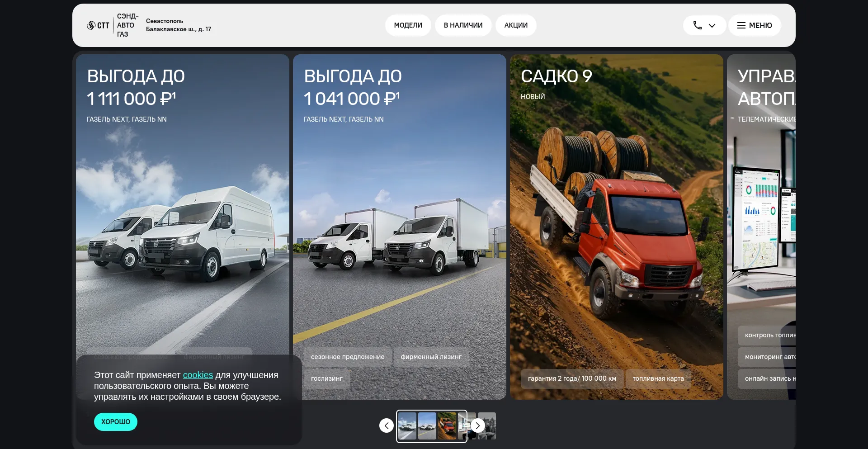The height and width of the screenshot is (449, 868).
Task: Go to the В НАЛИЧИИ section
Action: click(x=463, y=25)
